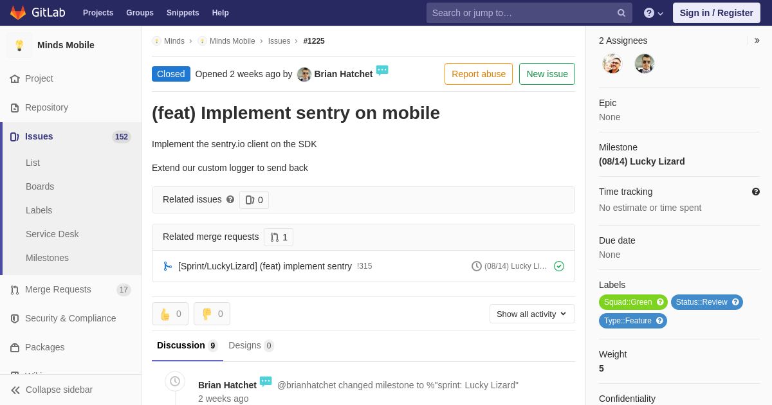Image resolution: width=772 pixels, height=405 pixels.
Task: Click Status::Review label help icon
Action: [735, 302]
